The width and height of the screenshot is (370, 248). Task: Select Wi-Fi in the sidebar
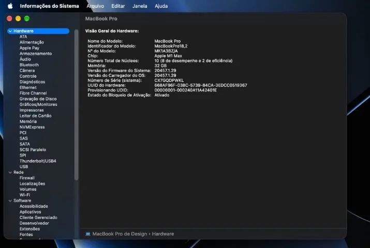(x=25, y=195)
